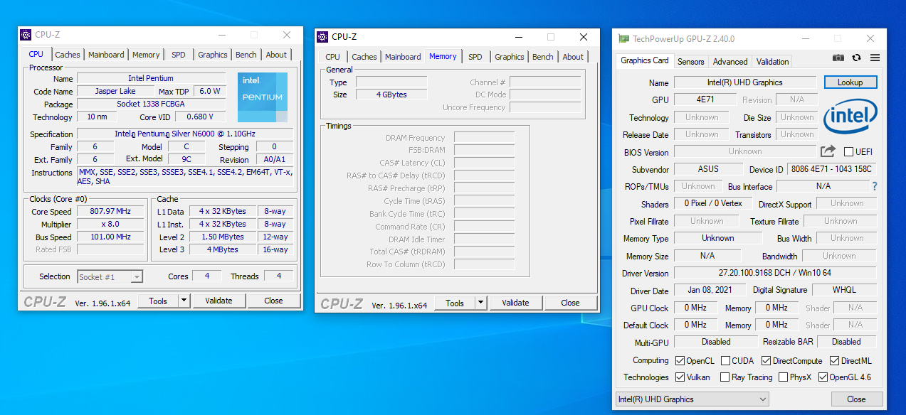This screenshot has height=415, width=906.
Task: Click the processor name value "Intel Pentium"
Action: [151, 78]
